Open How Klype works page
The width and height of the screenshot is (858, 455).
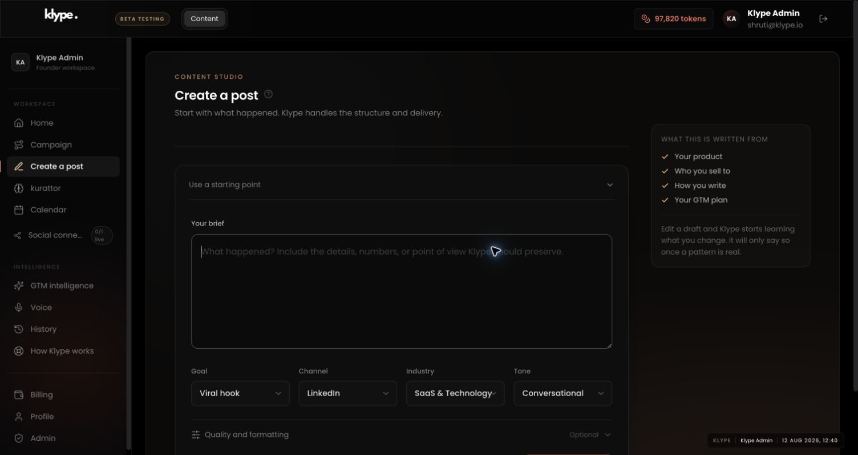(63, 351)
